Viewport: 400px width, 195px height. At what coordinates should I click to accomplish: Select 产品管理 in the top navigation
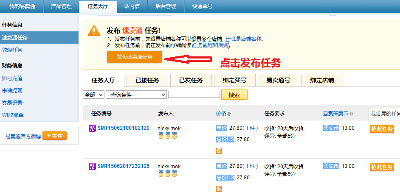click(x=61, y=6)
